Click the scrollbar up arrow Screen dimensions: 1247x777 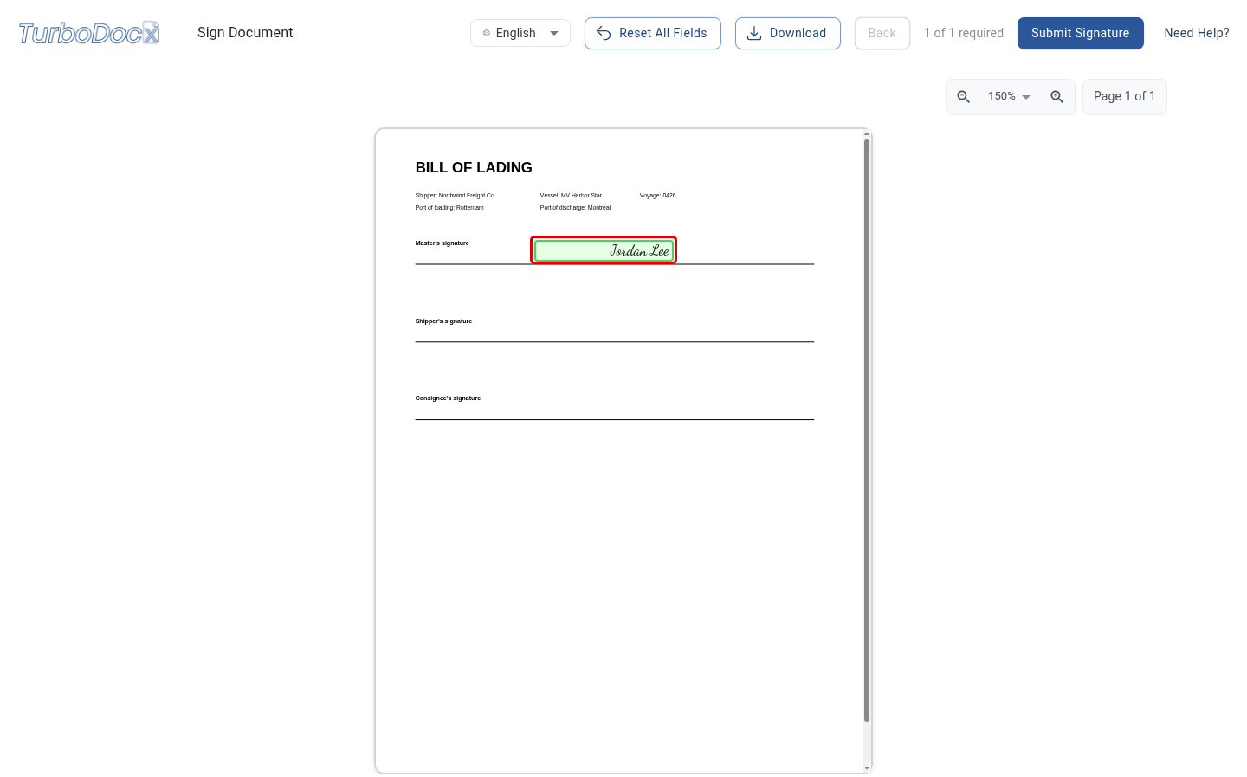coord(867,134)
